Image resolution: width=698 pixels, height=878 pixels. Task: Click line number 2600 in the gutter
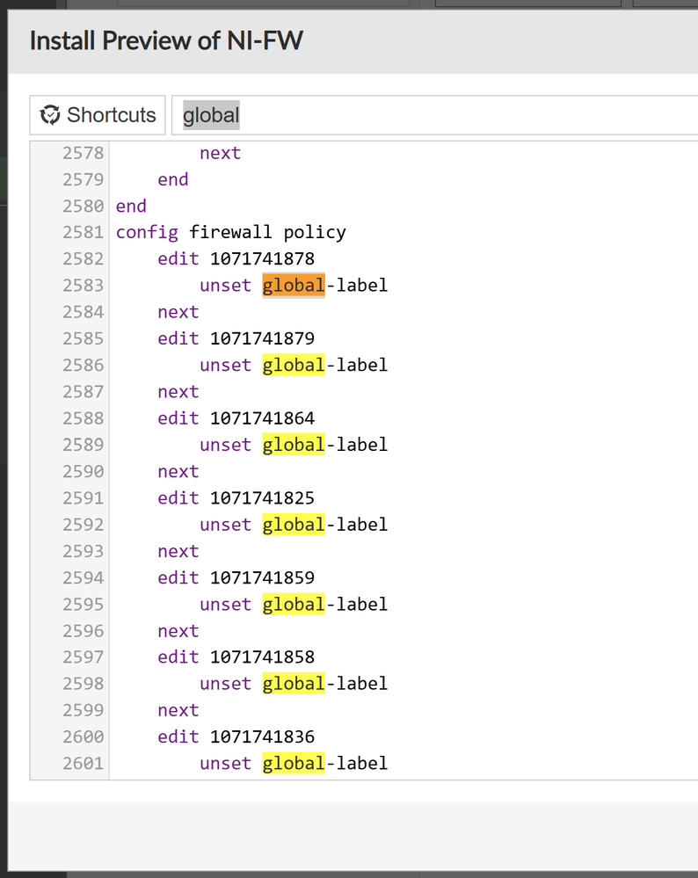(83, 737)
